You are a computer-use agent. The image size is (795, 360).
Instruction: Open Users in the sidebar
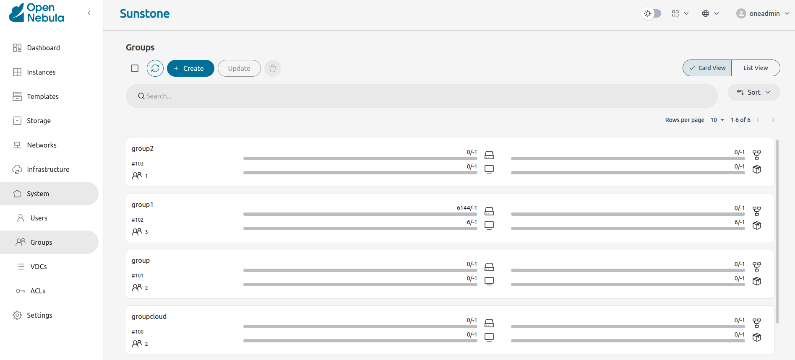coord(39,218)
